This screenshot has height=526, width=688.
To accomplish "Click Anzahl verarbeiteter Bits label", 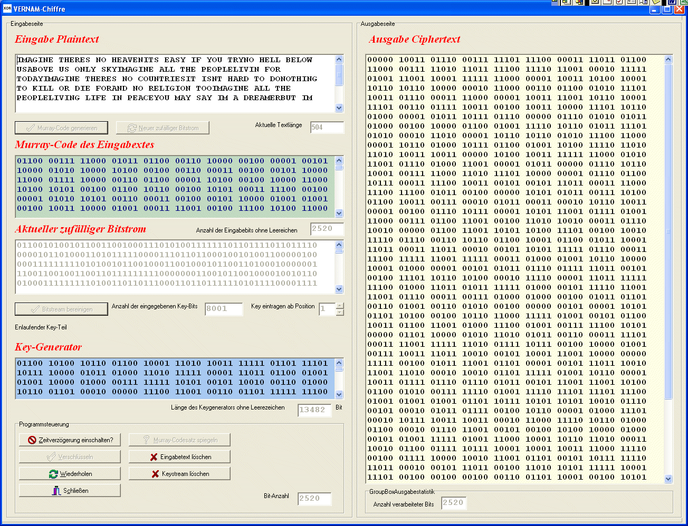I will 404,504.
